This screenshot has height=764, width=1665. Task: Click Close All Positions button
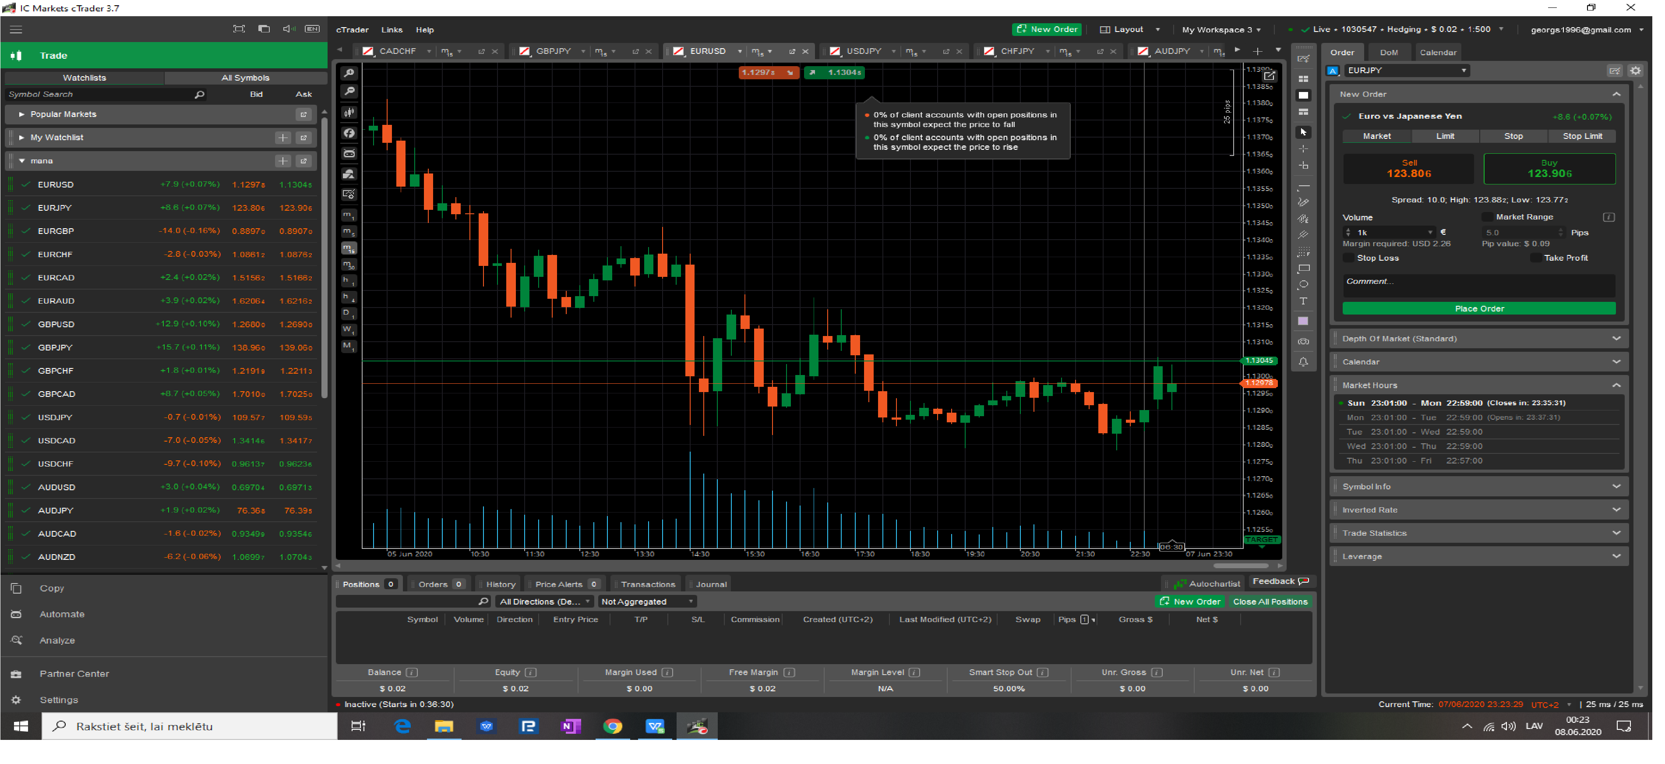(x=1270, y=602)
